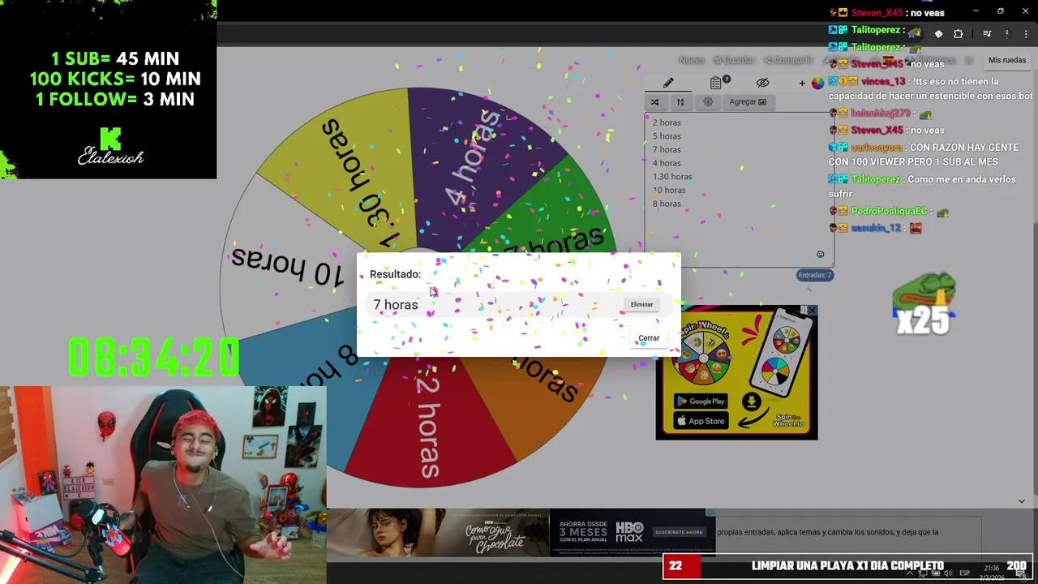Click username vinces_13 in chat overlay
Viewport: 1038px width, 584px height.
[x=883, y=81]
